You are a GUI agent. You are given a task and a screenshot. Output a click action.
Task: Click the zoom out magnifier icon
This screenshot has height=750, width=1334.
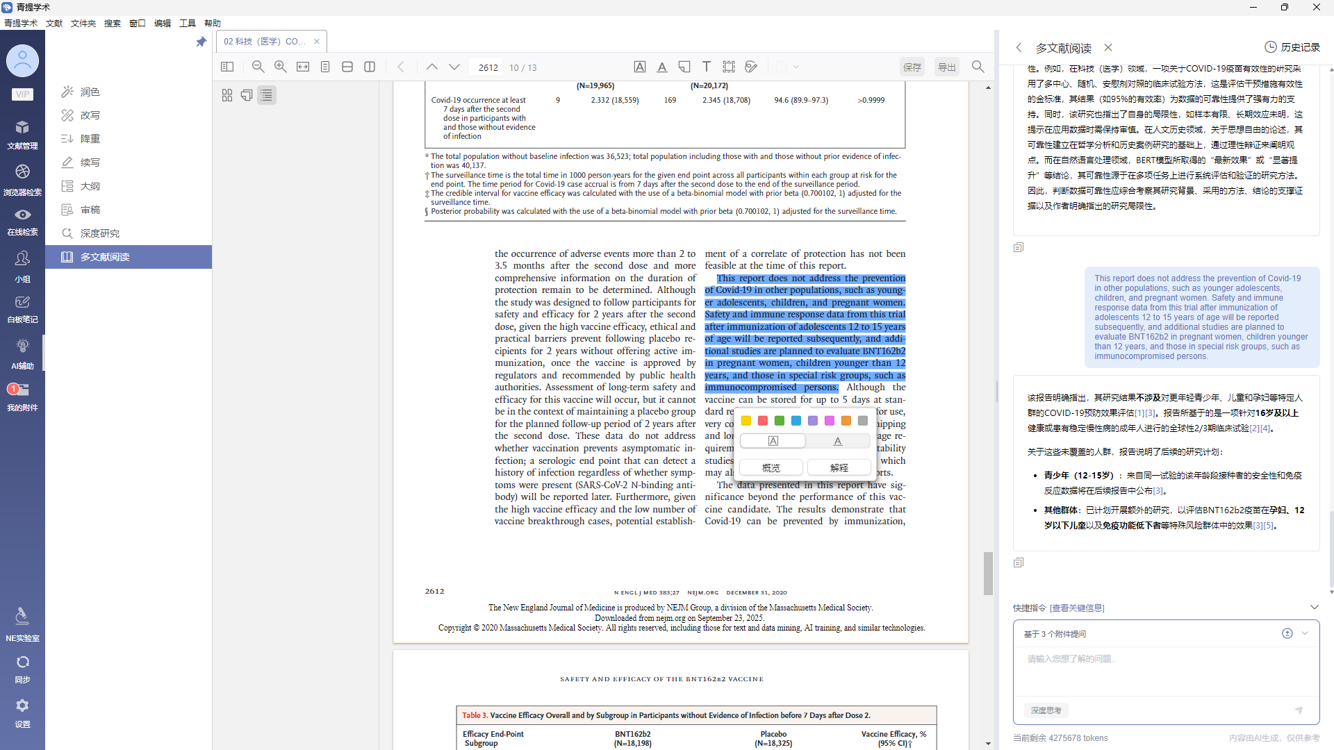tap(258, 67)
